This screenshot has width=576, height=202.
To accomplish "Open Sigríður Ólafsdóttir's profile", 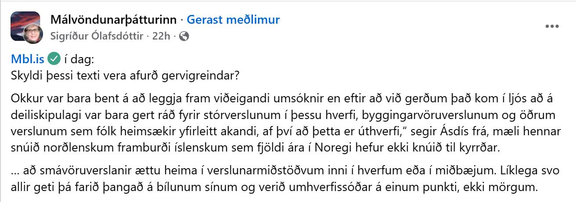I will click(x=97, y=36).
